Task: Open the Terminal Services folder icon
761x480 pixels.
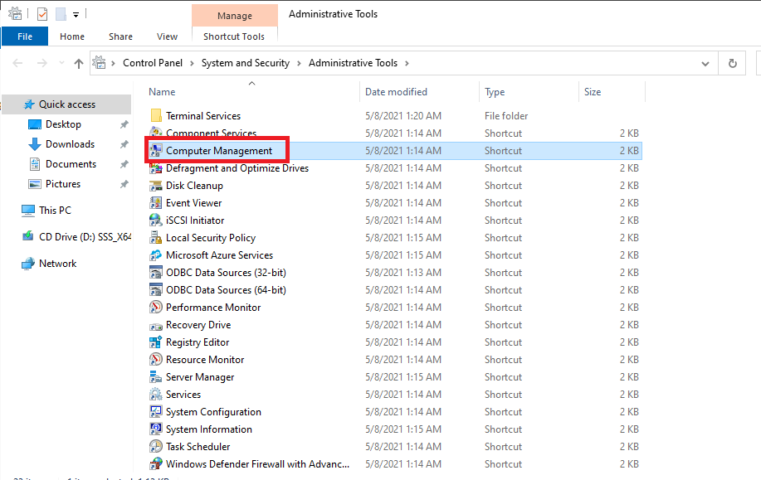Action: coord(156,115)
